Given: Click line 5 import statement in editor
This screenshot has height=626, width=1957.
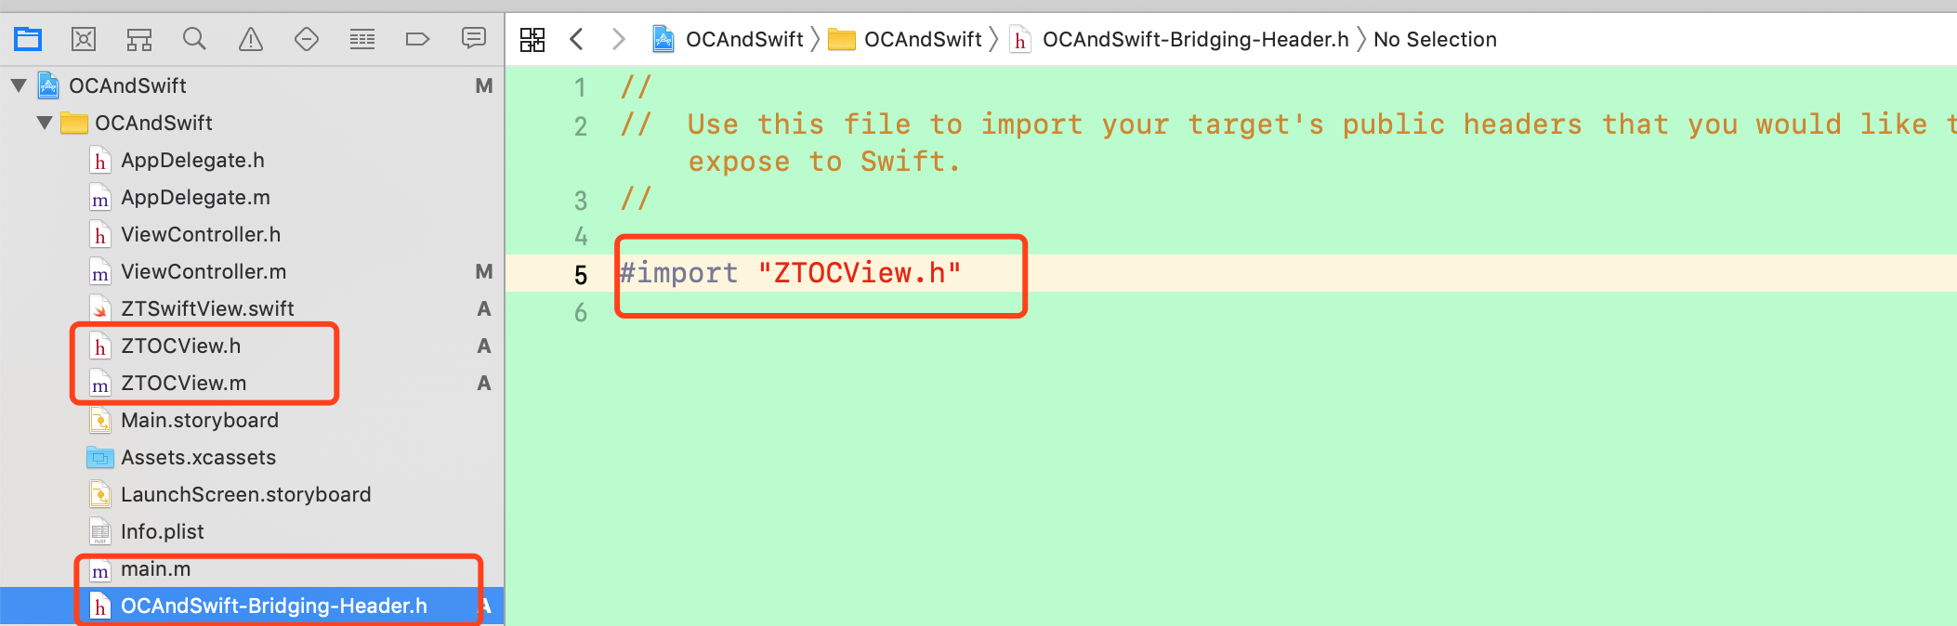Looking at the screenshot, I should click(791, 273).
